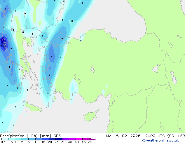Click the '[mm]' unit label
Image resolution: width=185 pixels, height=143 pixels.
click(x=46, y=136)
